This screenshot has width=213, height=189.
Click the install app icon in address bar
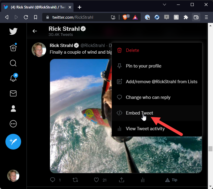[113, 17]
